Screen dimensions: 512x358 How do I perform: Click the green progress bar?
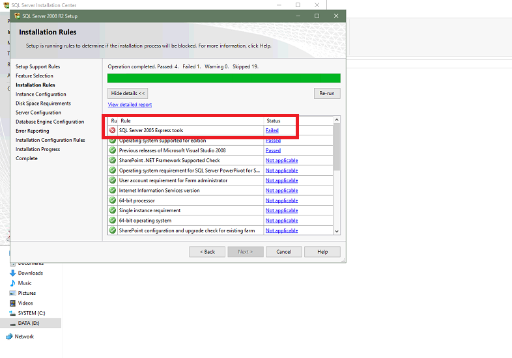tap(223, 78)
